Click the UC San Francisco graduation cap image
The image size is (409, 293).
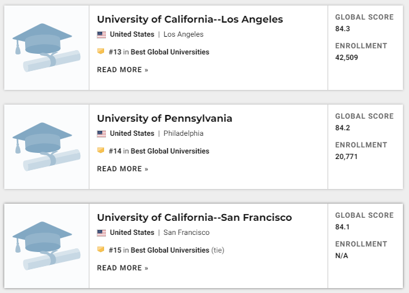47,246
